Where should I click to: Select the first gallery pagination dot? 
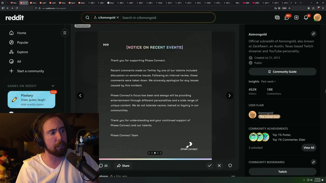click(x=149, y=153)
